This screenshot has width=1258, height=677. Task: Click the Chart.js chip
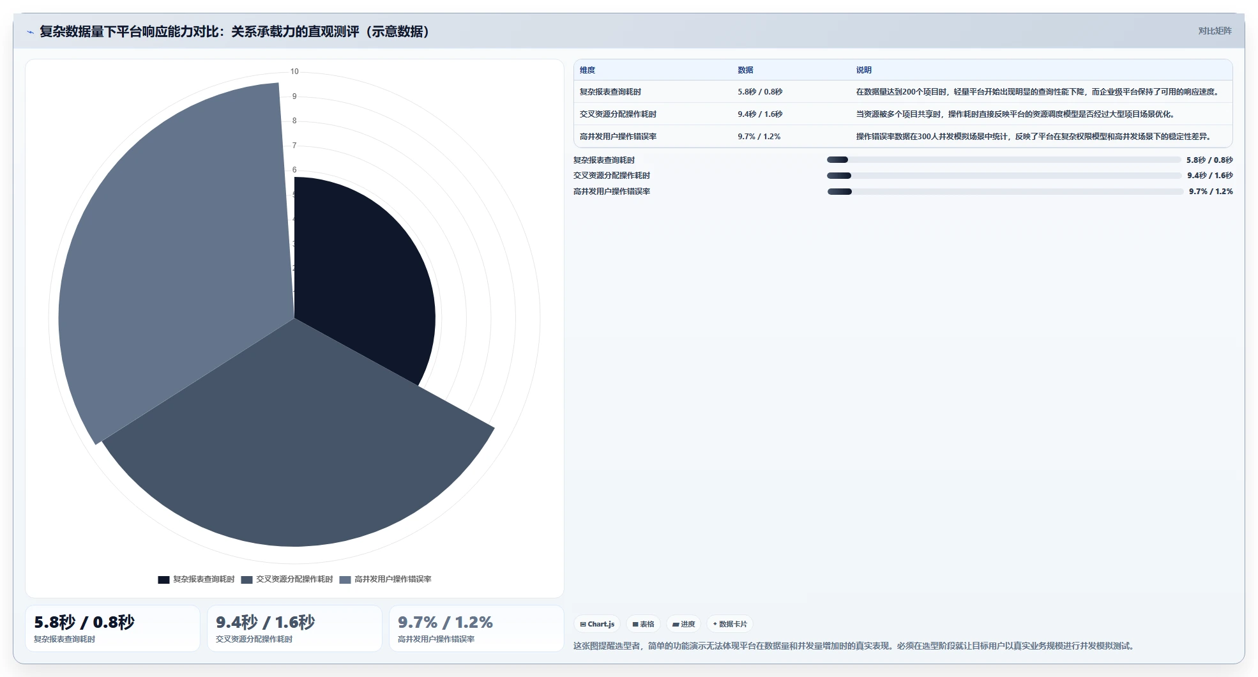(x=597, y=624)
